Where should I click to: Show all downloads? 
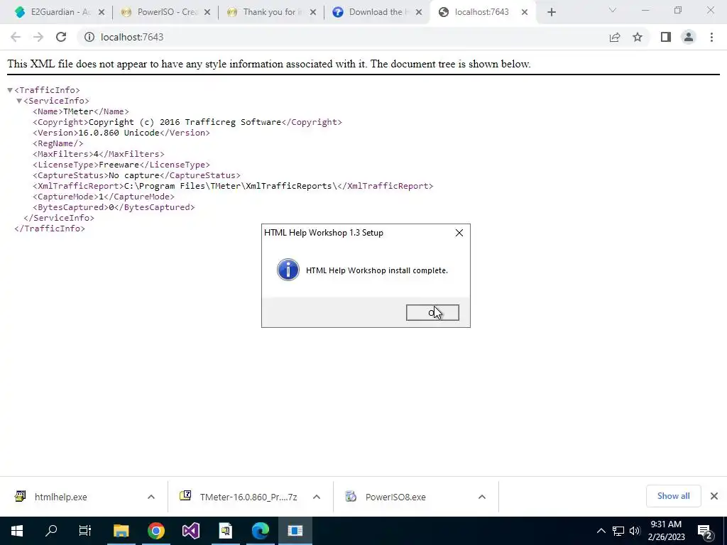coord(673,496)
